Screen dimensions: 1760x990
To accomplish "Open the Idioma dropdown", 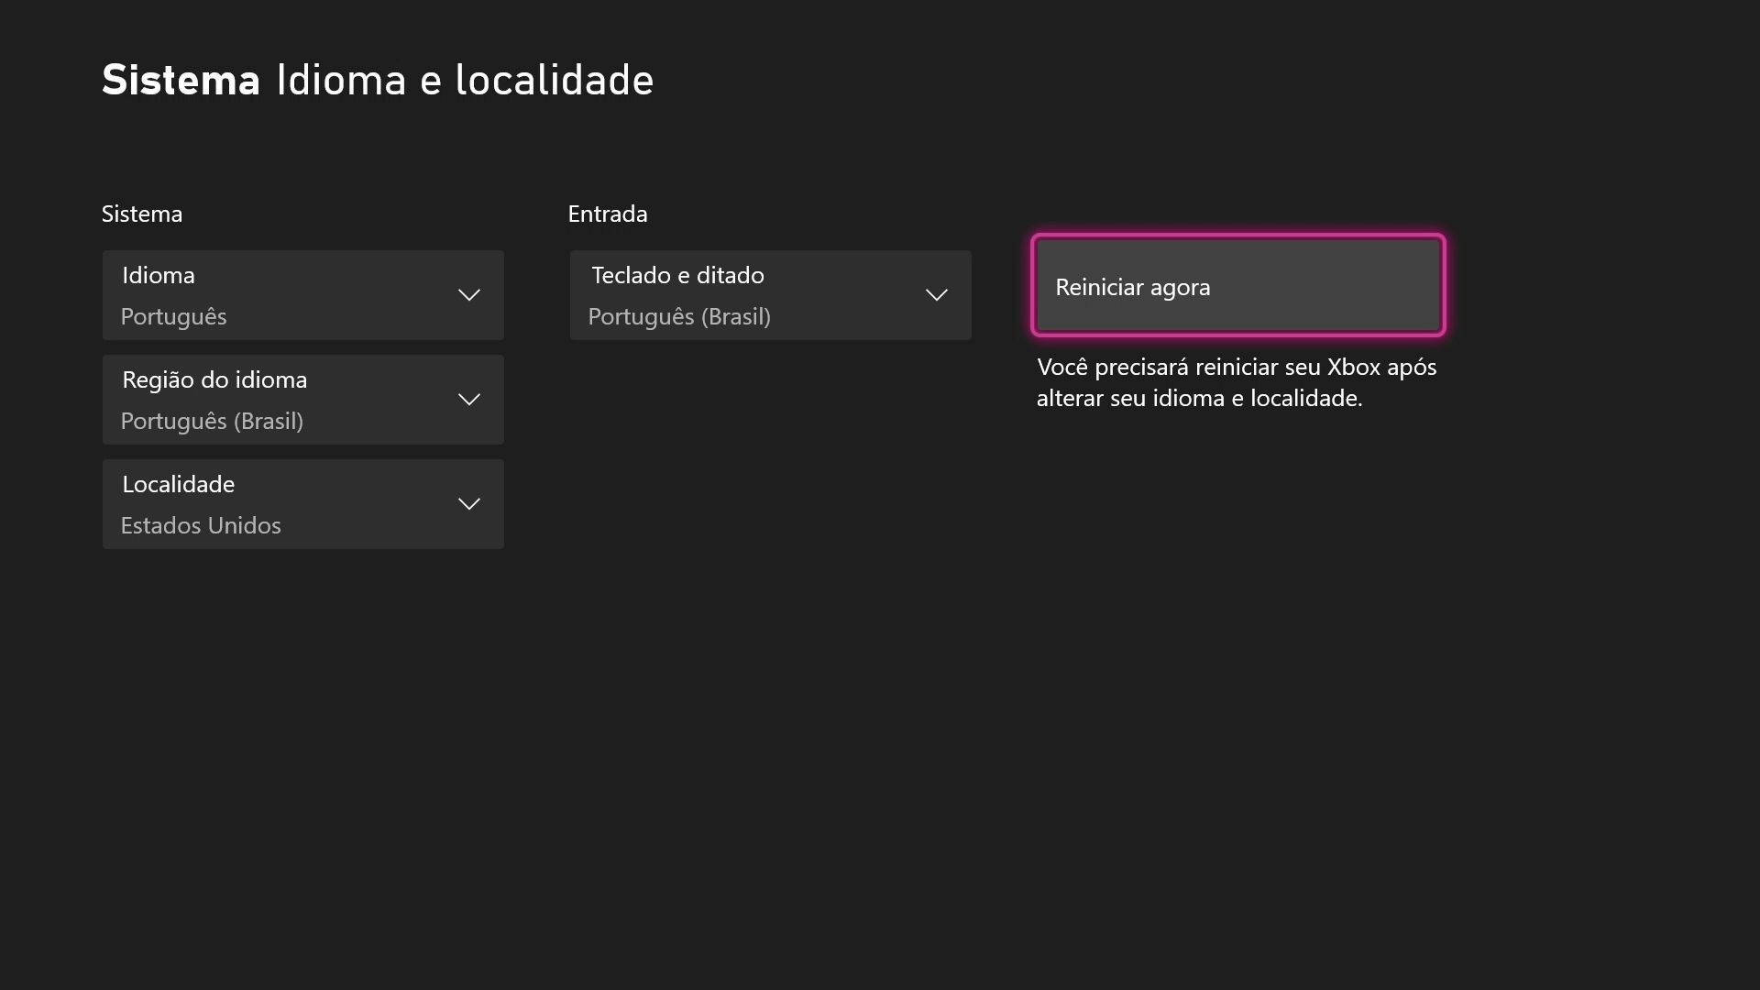I will tap(302, 295).
